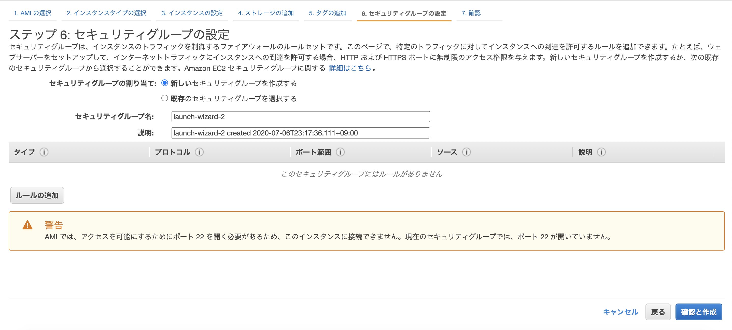Click the info icon beside 説明 column header

tap(601, 152)
